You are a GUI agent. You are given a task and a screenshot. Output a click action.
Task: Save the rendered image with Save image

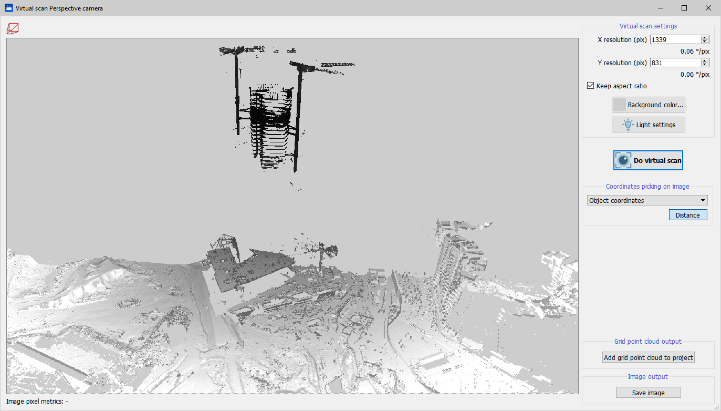coord(648,393)
